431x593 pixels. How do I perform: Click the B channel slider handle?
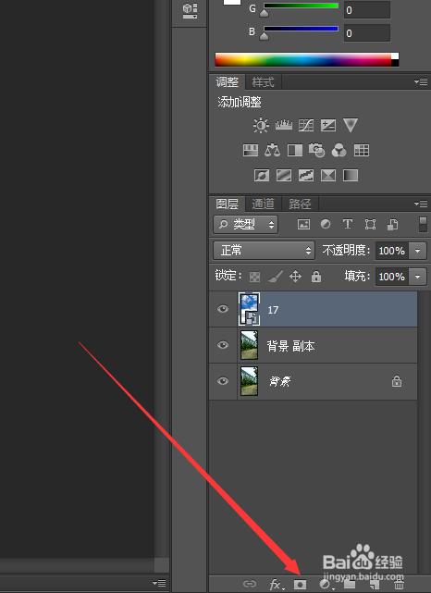tap(264, 36)
